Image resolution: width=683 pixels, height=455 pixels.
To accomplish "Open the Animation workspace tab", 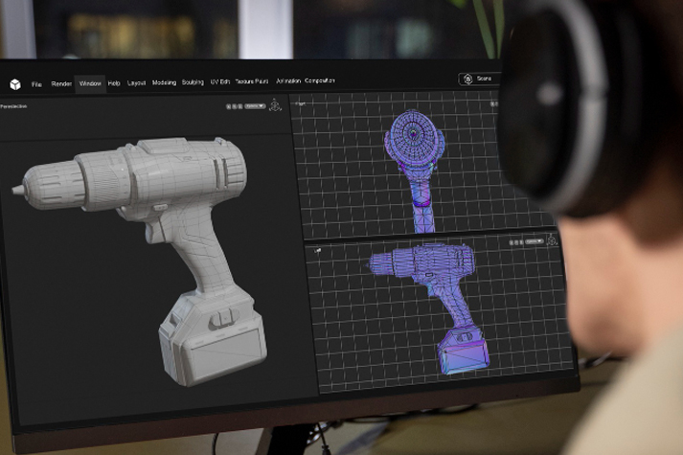I will (x=288, y=81).
